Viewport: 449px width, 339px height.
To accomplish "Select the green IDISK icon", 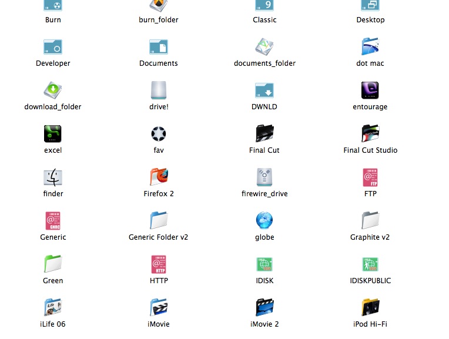I will pos(264,264).
